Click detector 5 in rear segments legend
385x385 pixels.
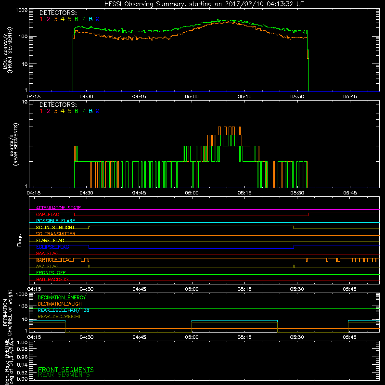tap(69, 111)
